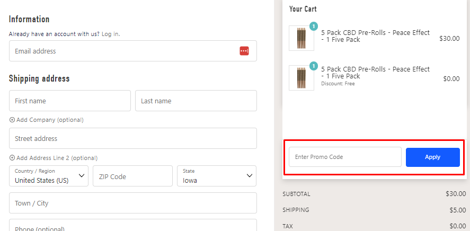The width and height of the screenshot is (470, 231).
Task: Apply the promo code
Action: pyautogui.click(x=432, y=157)
